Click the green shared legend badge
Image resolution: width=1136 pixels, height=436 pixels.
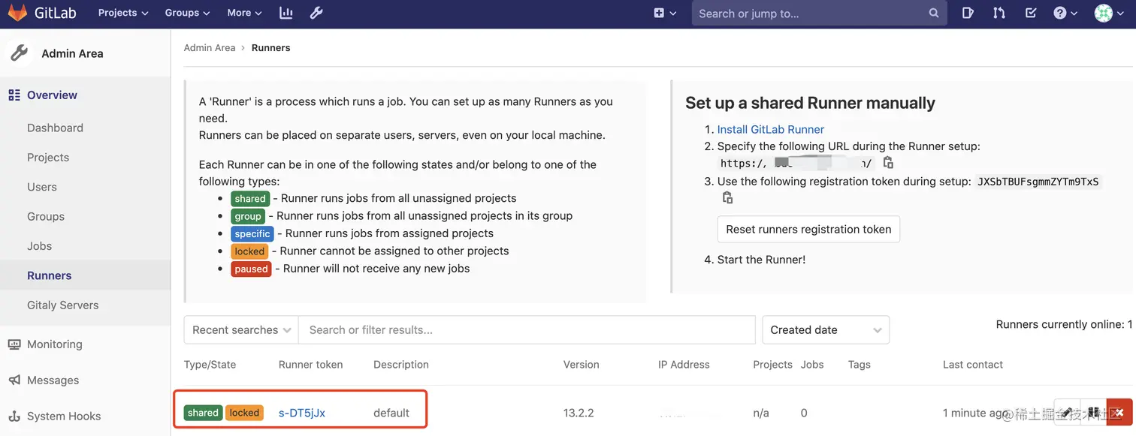pyautogui.click(x=249, y=199)
